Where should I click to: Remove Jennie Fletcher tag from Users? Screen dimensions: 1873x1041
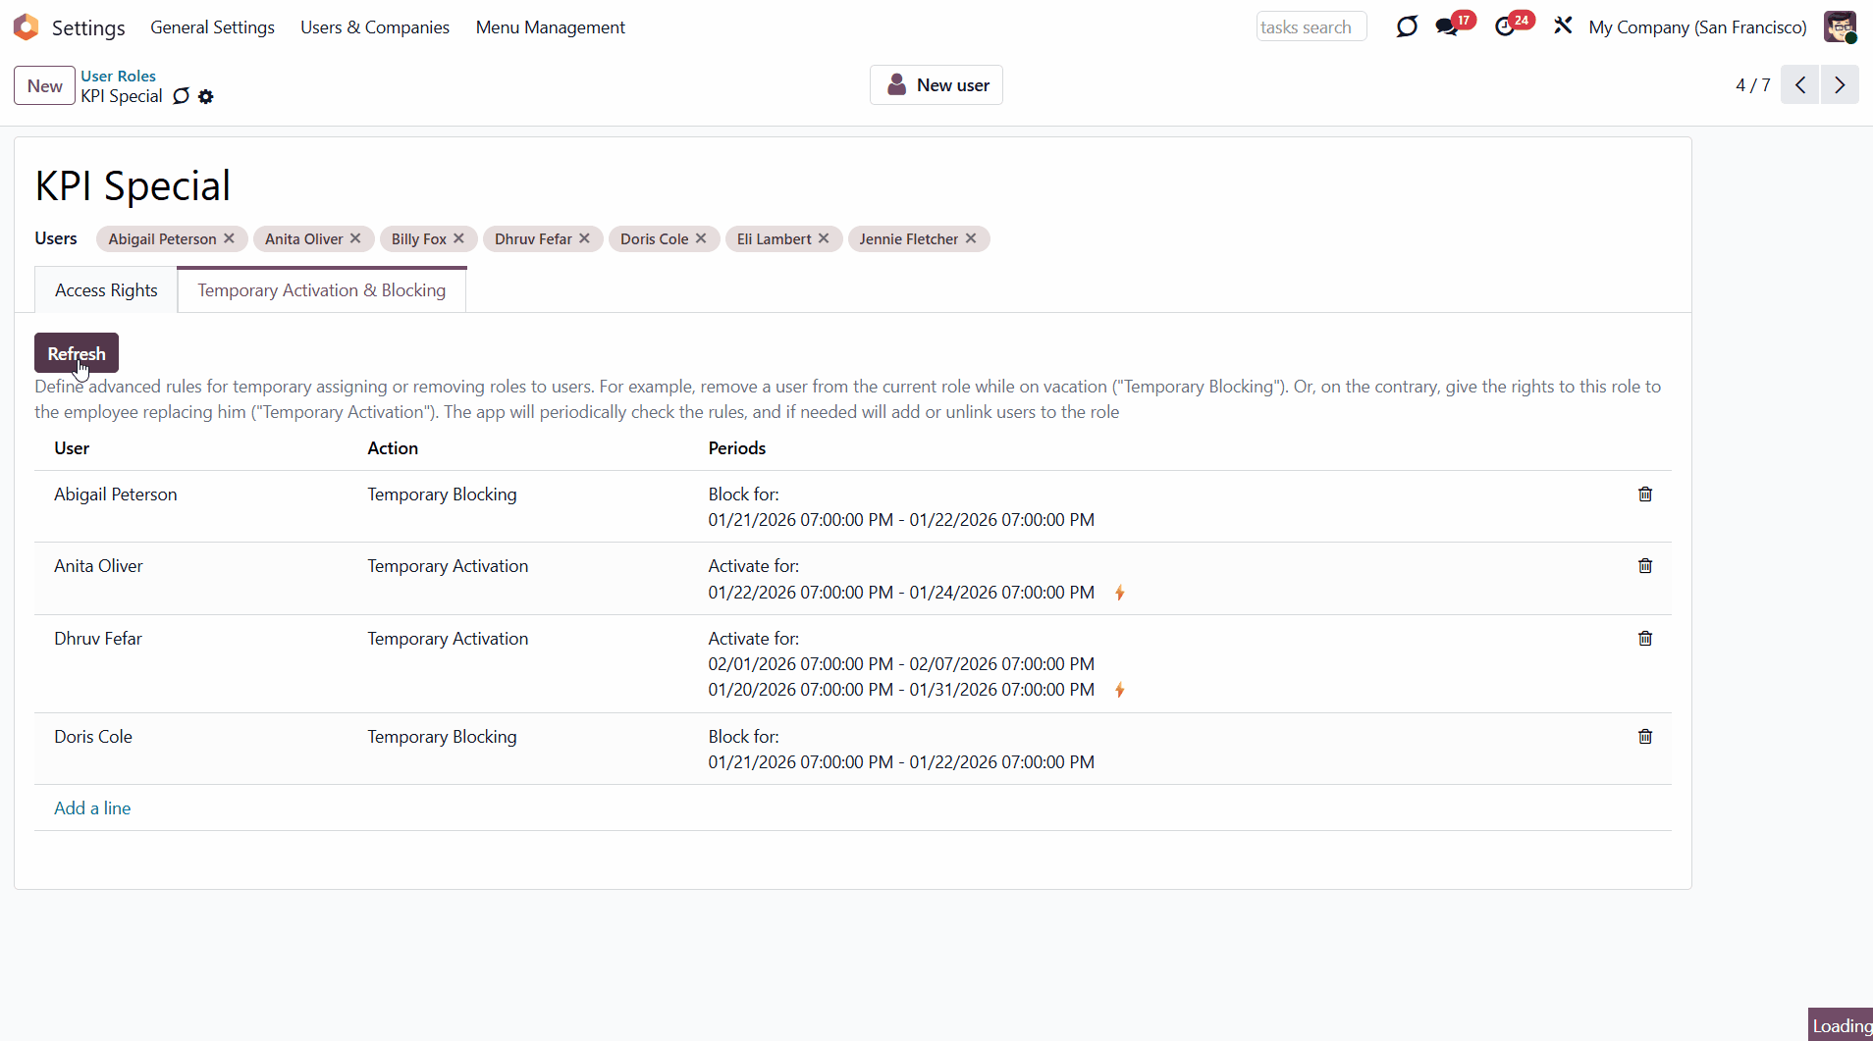971,238
